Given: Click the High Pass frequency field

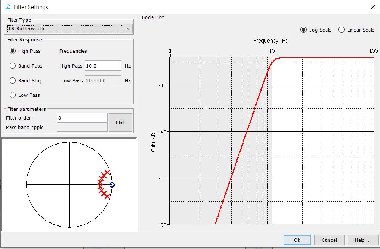Looking at the screenshot, I should point(103,66).
